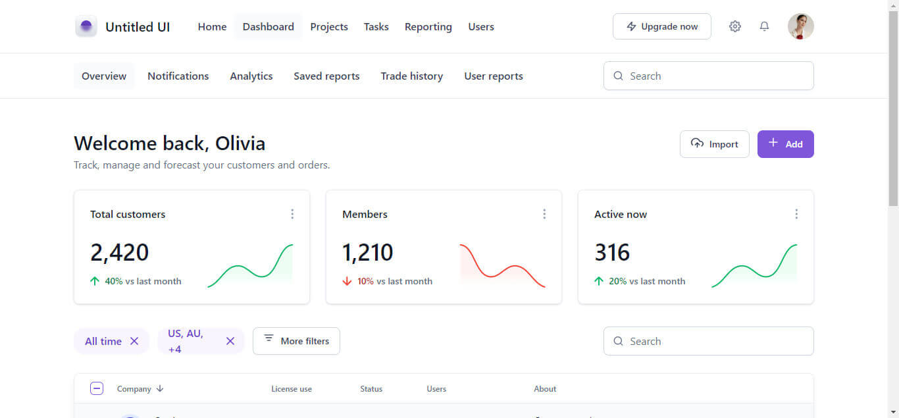Click the Active now sparkline chart
Image resolution: width=899 pixels, height=418 pixels.
pyautogui.click(x=754, y=266)
